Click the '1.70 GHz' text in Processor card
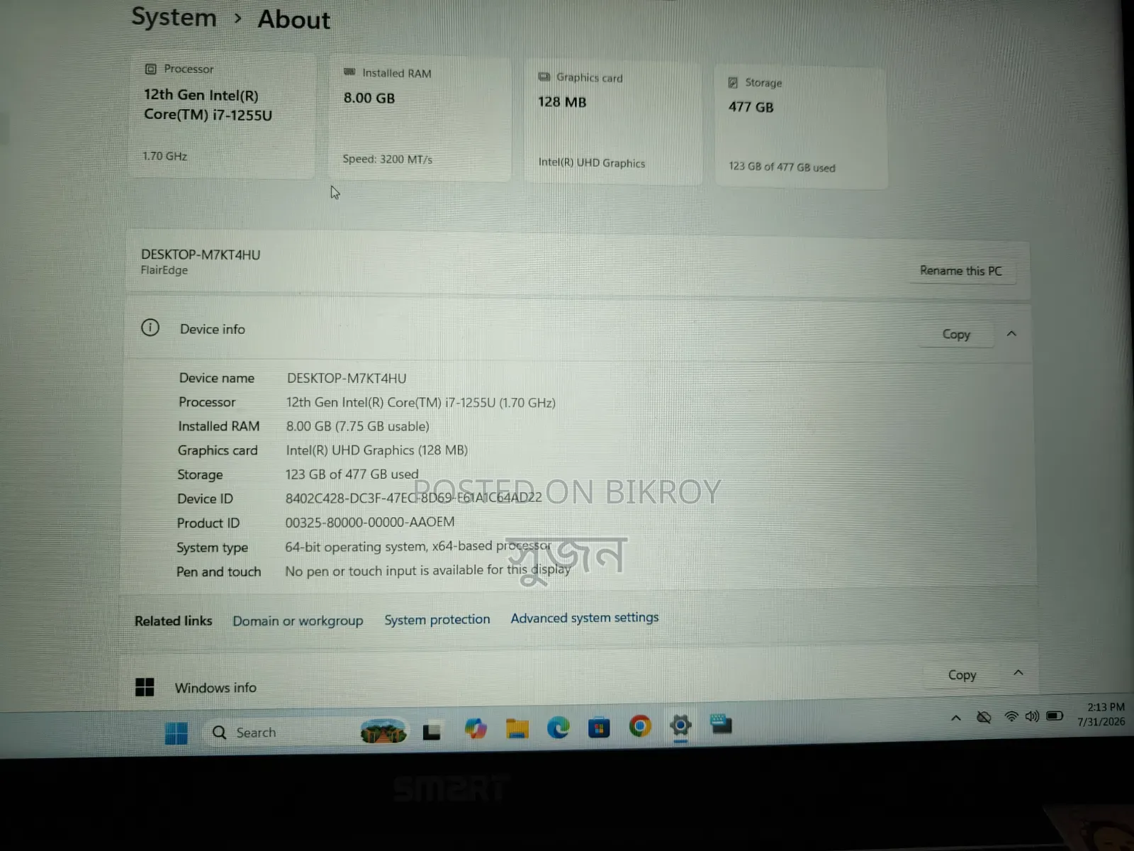 165,156
